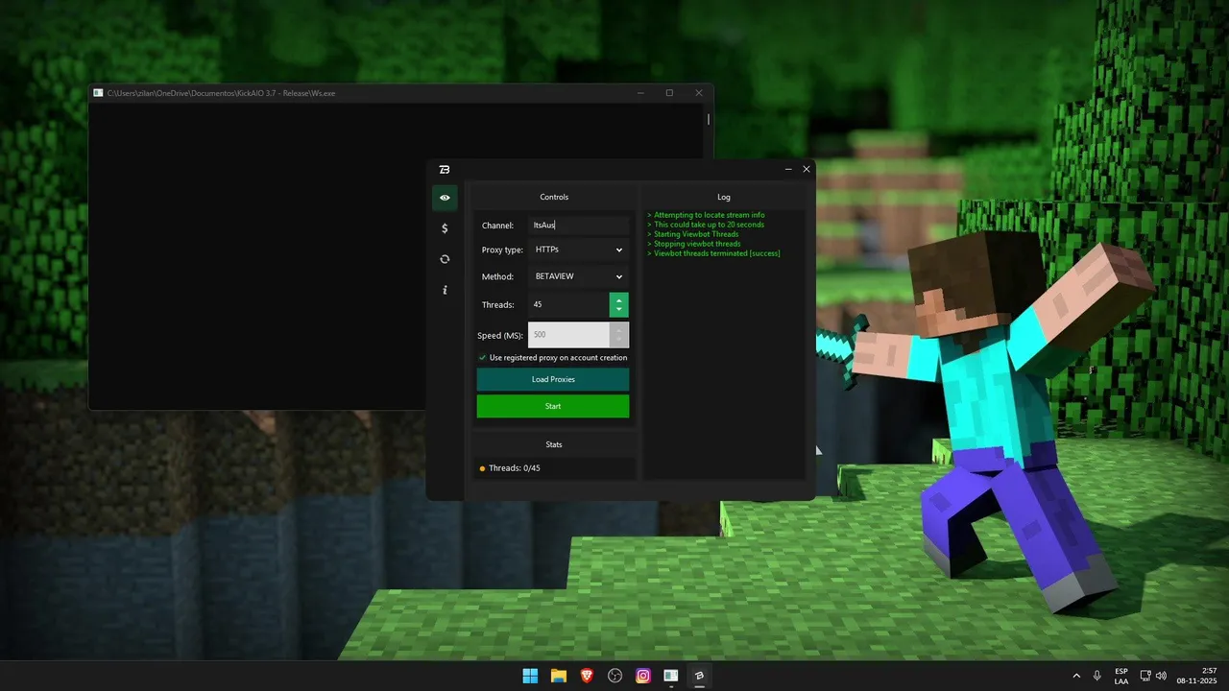Click the Channel: label
1229x691 pixels.
497,226
